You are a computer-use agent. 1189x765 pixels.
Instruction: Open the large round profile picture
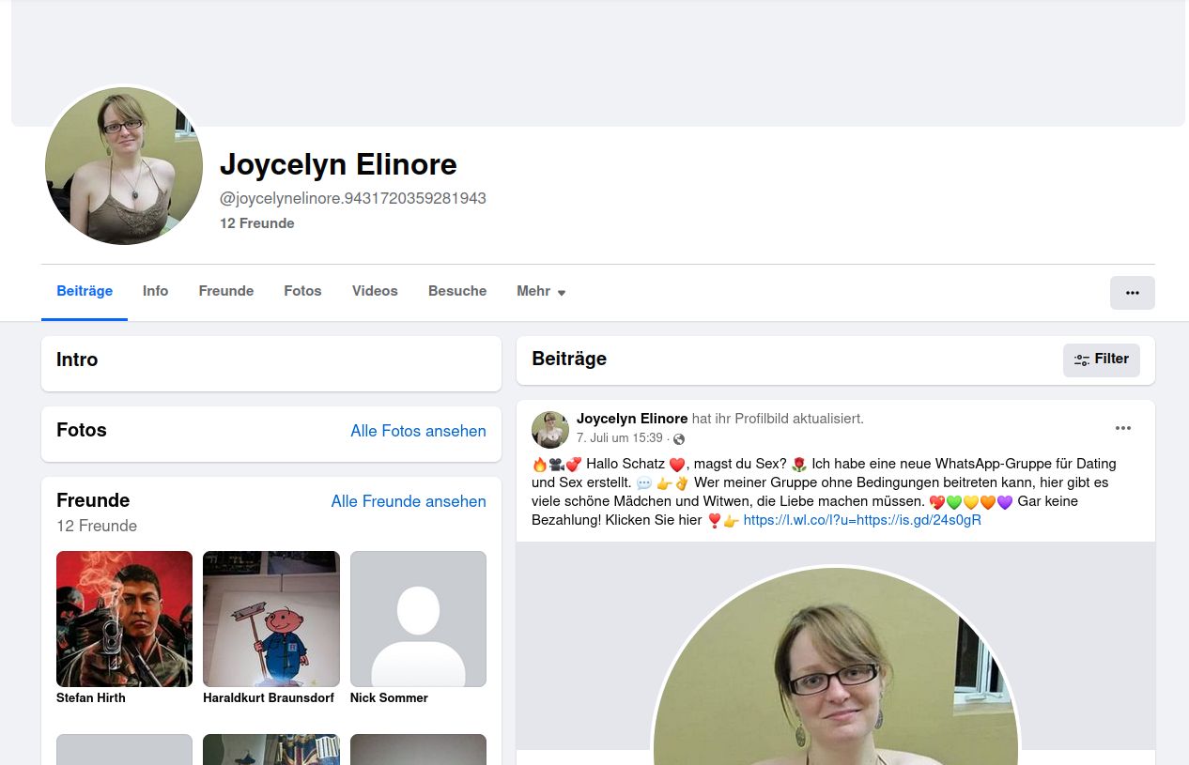pos(124,166)
